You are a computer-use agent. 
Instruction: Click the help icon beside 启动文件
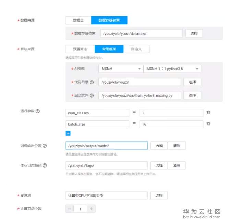[x=92, y=95]
